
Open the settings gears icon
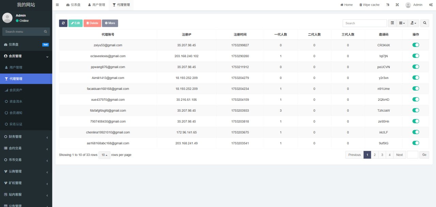tap(431, 5)
